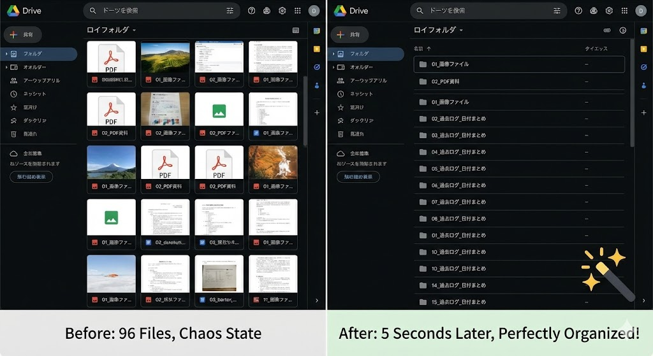653x356 pixels.
Task: Click the help question mark in the left window
Action: 252,11
